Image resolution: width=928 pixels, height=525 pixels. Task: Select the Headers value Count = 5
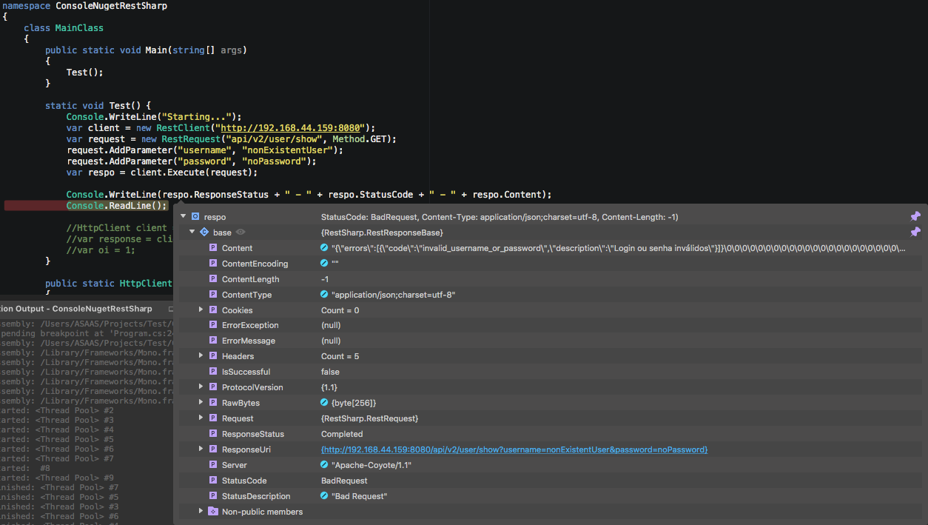click(340, 356)
